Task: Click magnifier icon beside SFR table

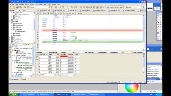Action: point(37,54)
